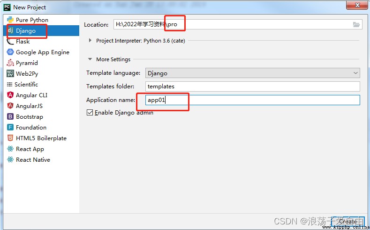Select the Angular CLI icon
370x230 pixels.
coord(10,95)
